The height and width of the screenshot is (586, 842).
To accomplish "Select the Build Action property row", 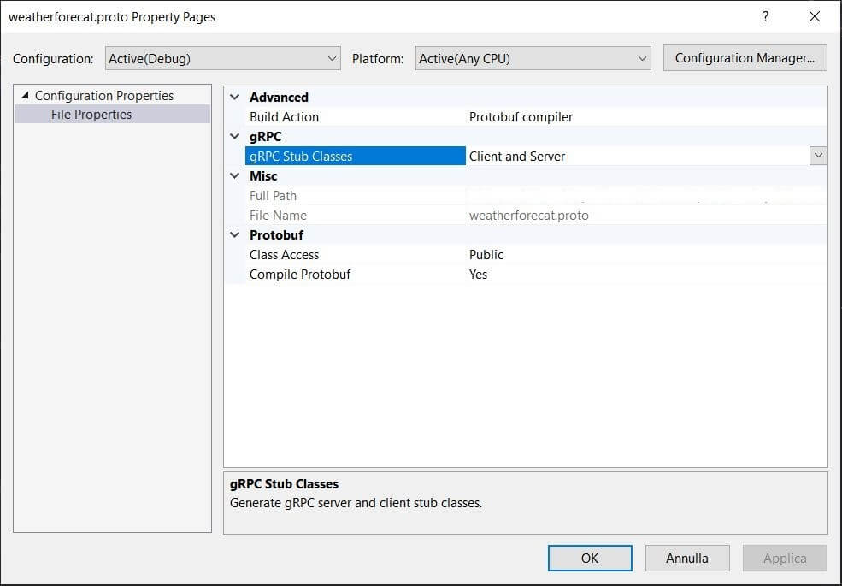I will [284, 117].
